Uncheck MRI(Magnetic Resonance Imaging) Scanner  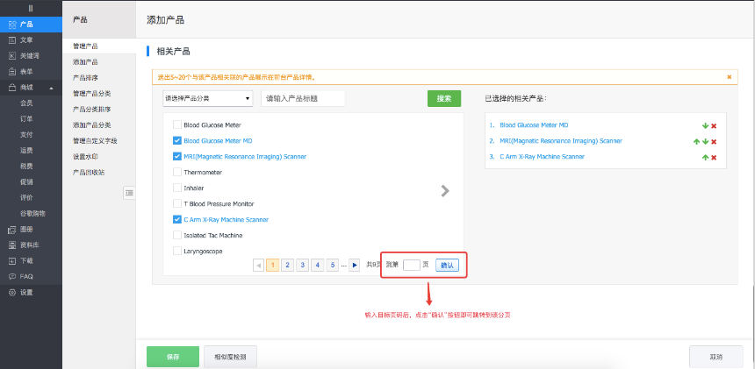click(x=177, y=156)
